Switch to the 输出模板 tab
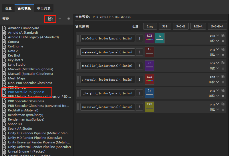The image size is (229, 156). [24, 8]
